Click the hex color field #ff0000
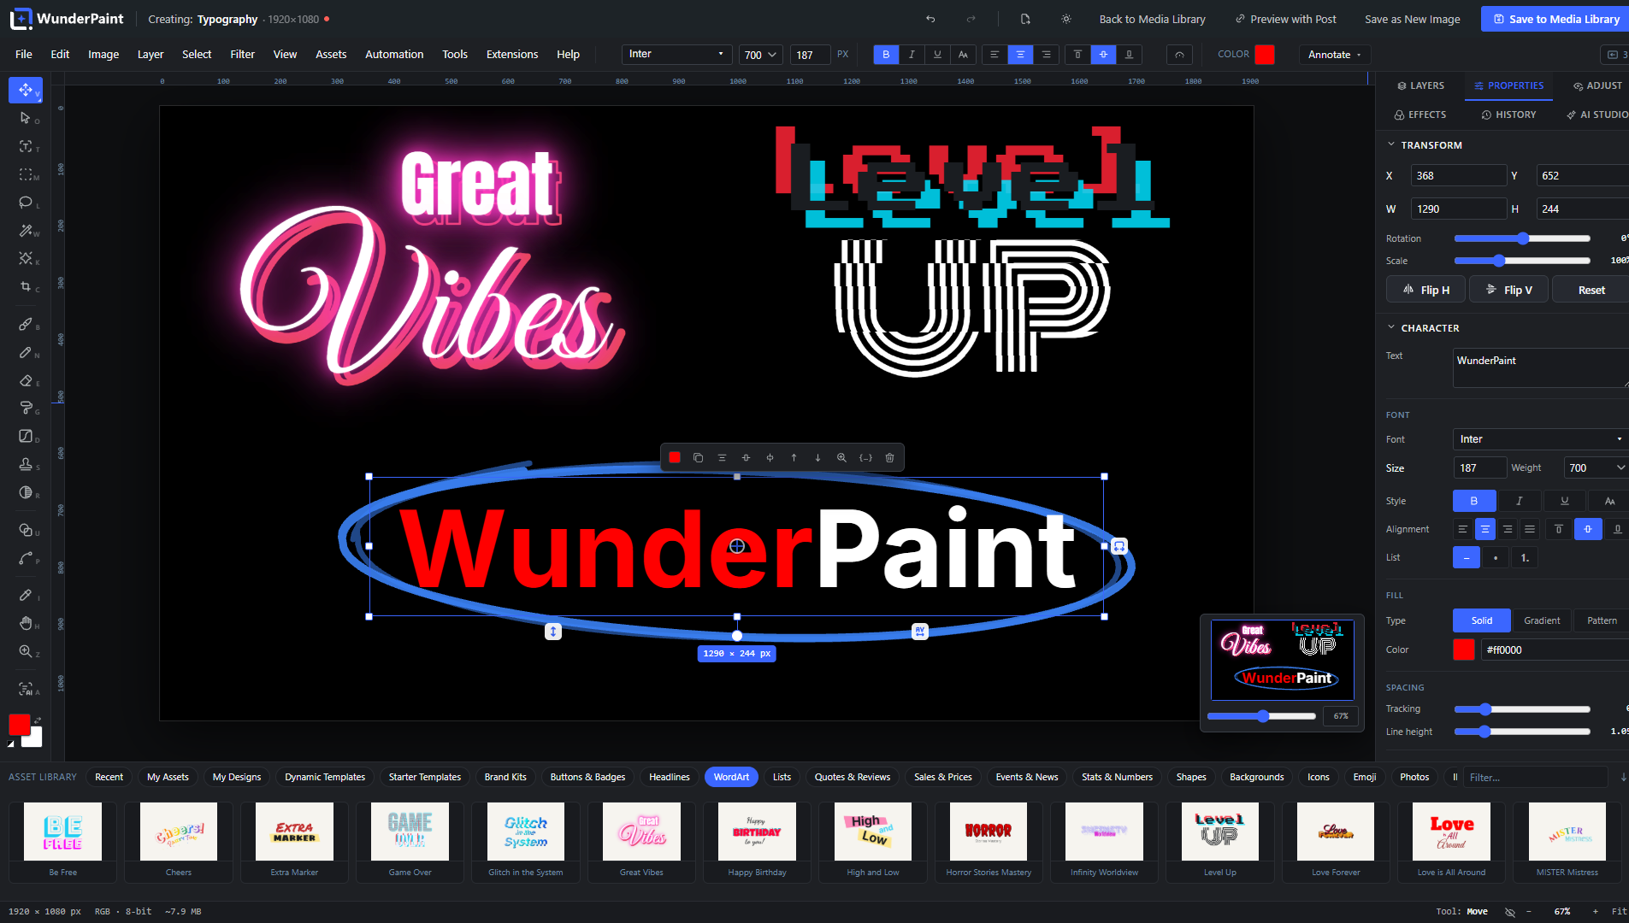The image size is (1629, 923). [x=1555, y=650]
